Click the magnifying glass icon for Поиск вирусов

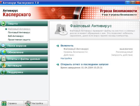pyautogui.click(x=3, y=46)
